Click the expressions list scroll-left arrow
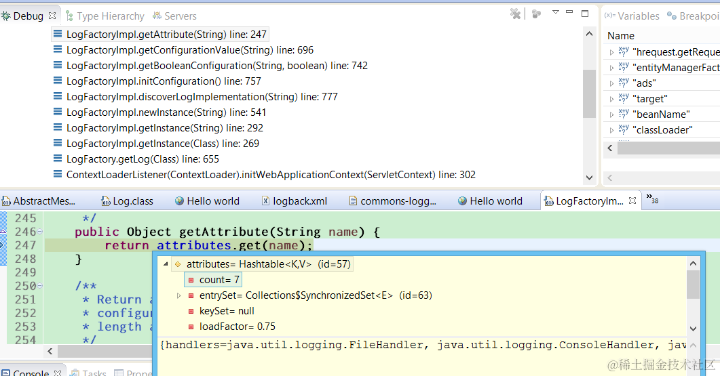 click(610, 148)
